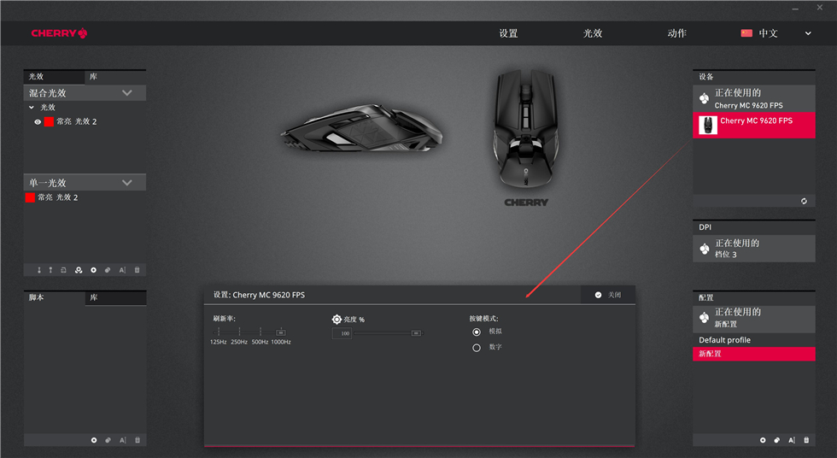Close the settings panel with 关闭
Image resolution: width=837 pixels, height=458 pixels.
608,295
